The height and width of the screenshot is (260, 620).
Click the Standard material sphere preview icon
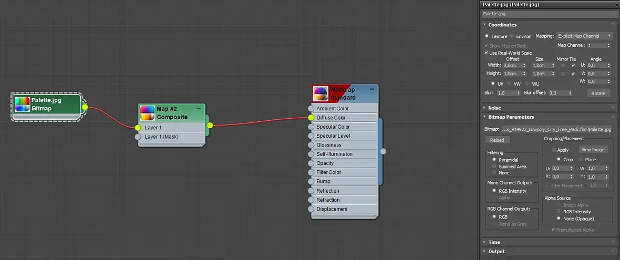pos(321,93)
